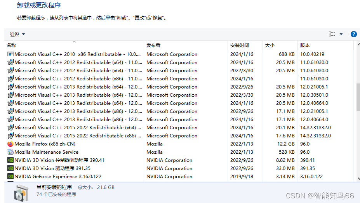The height and width of the screenshot is (203, 360).
Task: Click the installed programs disc icon in the details pane
Action: [21, 193]
